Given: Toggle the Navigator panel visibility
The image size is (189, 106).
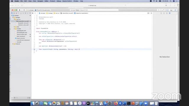Looking at the screenshot, I should 167,10.
